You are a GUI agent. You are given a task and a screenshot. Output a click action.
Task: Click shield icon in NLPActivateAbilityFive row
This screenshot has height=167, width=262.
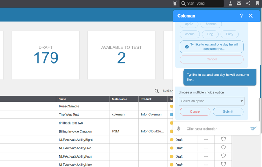click(223, 147)
